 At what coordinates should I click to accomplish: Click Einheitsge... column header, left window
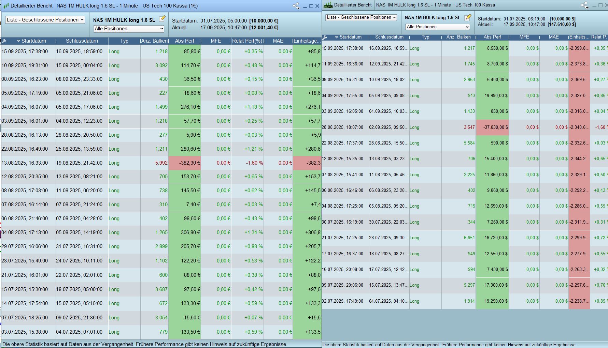(x=307, y=41)
